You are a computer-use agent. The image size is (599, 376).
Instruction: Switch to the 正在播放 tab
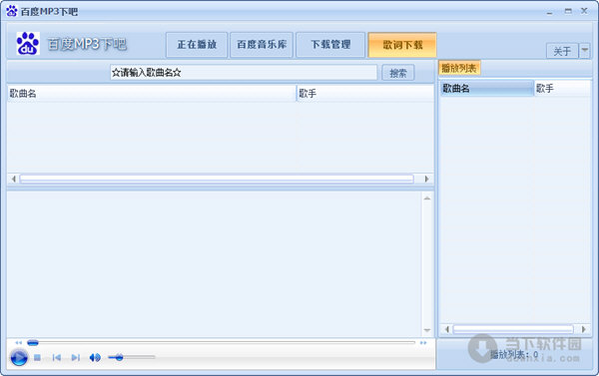tap(197, 45)
